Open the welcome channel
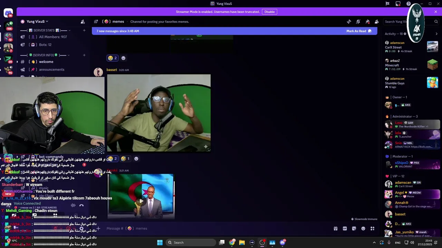 tap(52, 62)
